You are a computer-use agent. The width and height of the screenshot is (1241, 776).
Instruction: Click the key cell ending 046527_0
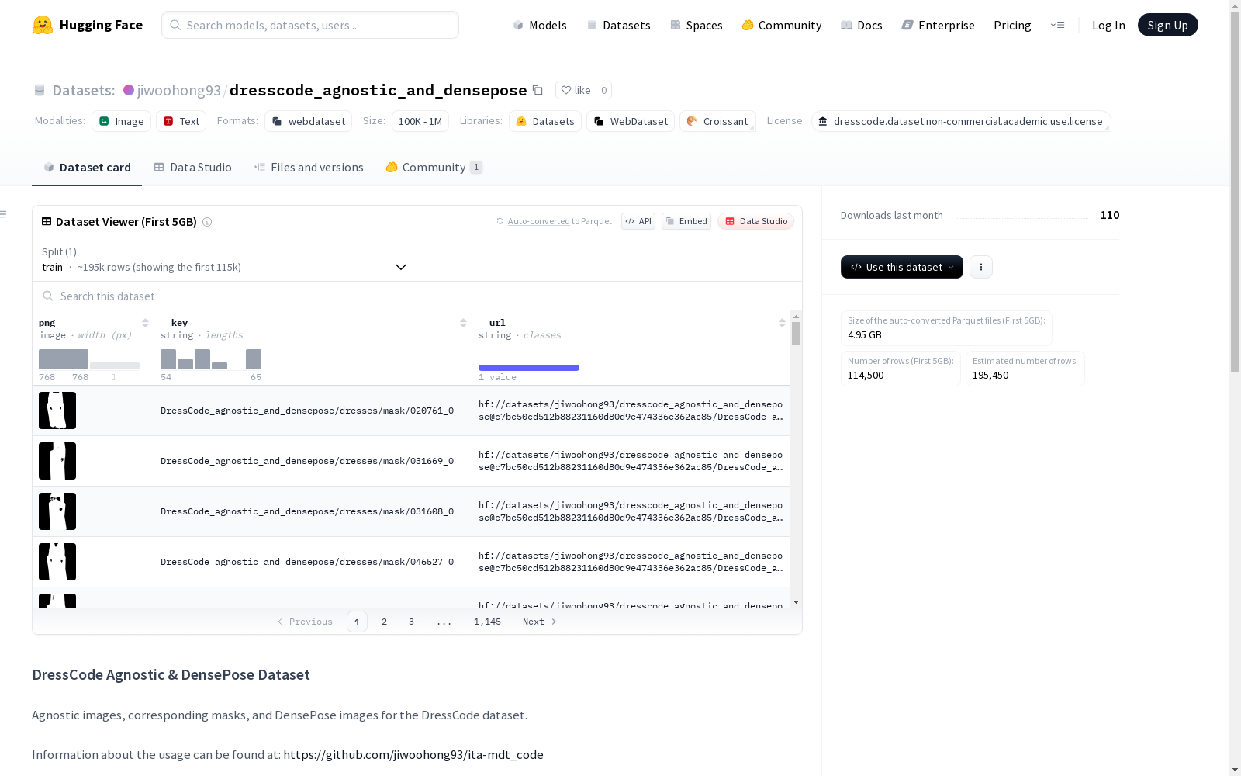[313, 562]
